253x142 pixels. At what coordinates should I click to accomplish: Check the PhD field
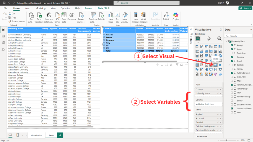(x=232, y=93)
